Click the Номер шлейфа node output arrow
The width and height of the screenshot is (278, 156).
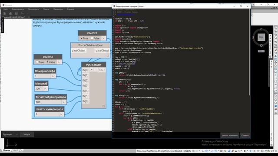click(53, 76)
